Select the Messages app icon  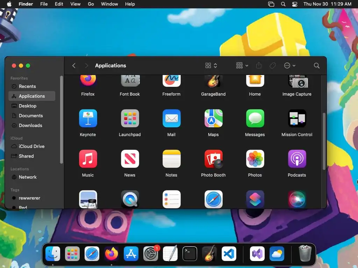(255, 118)
